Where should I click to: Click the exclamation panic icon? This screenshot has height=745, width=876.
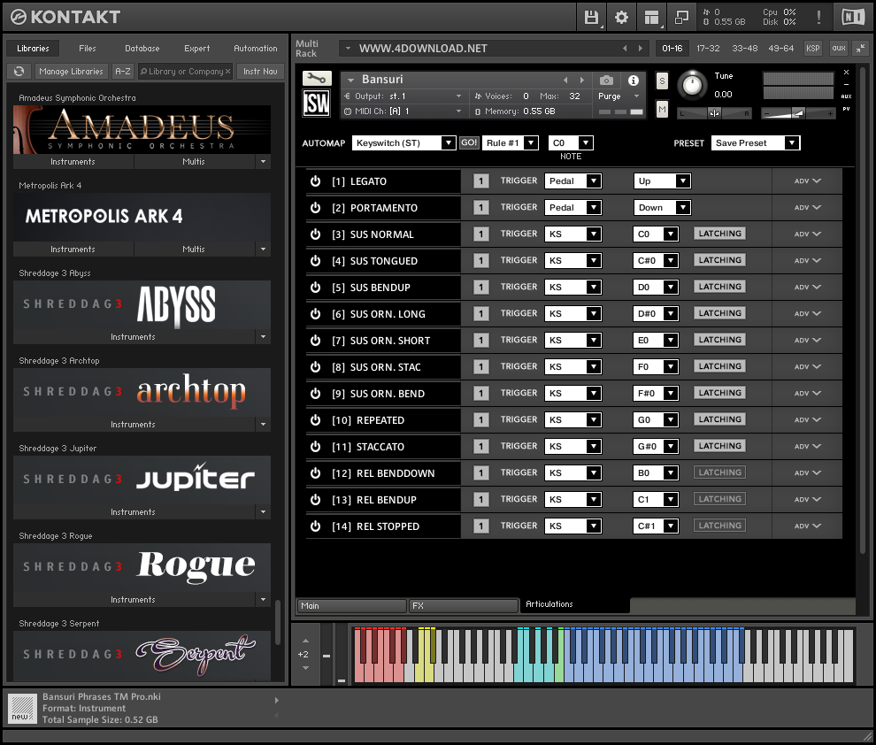(x=818, y=18)
